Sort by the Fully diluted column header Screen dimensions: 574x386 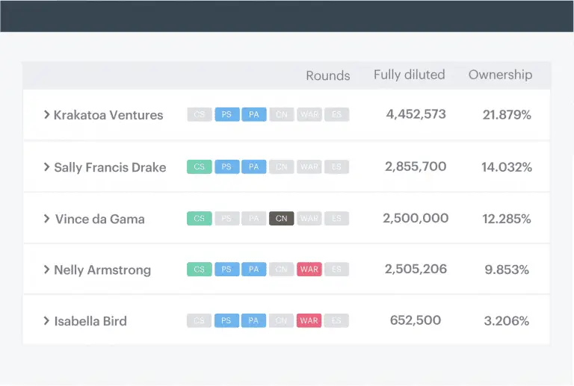[x=410, y=75]
